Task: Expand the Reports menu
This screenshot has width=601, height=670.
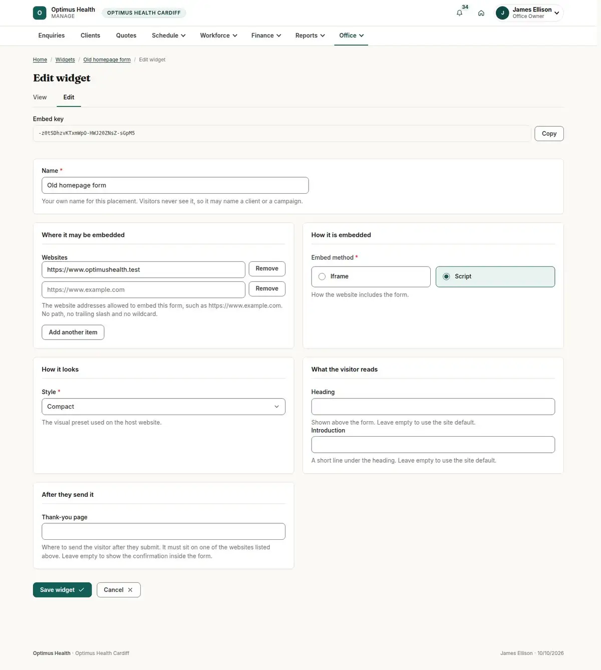Action: tap(310, 36)
